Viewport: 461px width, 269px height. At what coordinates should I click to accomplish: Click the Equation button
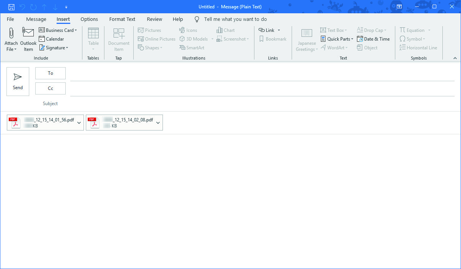(x=412, y=30)
